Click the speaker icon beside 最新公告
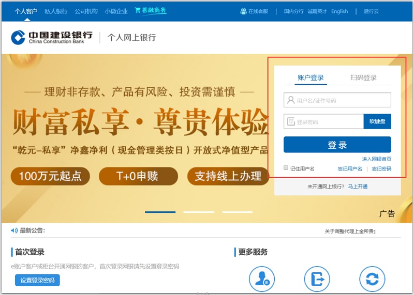This screenshot has width=414, height=295. pos(14,230)
